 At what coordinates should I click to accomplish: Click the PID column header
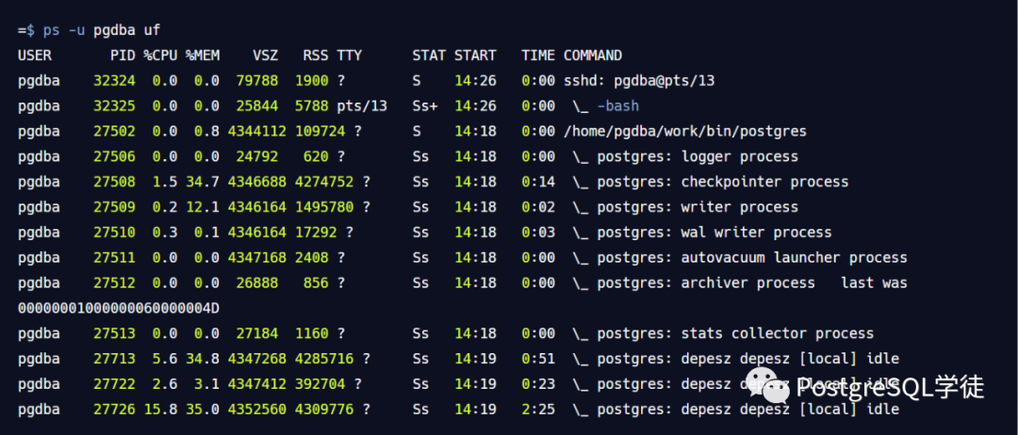(123, 56)
